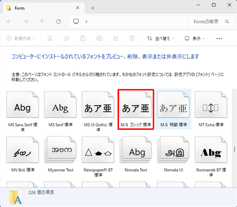Click the MS Sans Serif 標準 label
The height and width of the screenshot is (207, 237).
pyautogui.click(x=23, y=127)
